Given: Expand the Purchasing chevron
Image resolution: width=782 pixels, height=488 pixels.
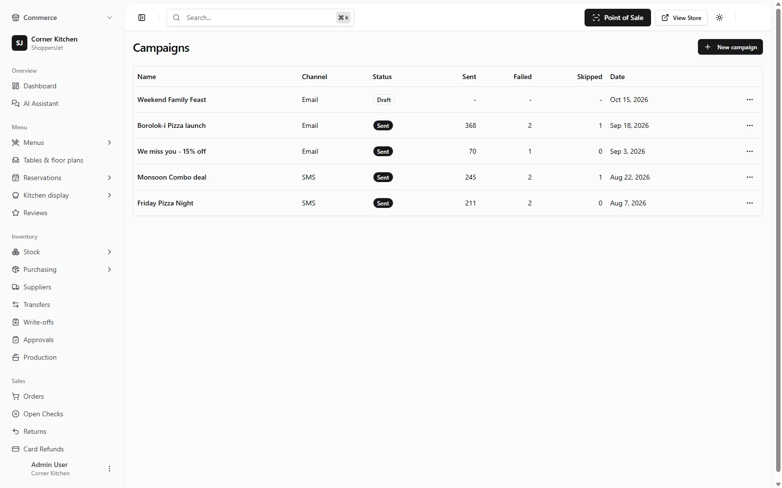Looking at the screenshot, I should pos(109,269).
